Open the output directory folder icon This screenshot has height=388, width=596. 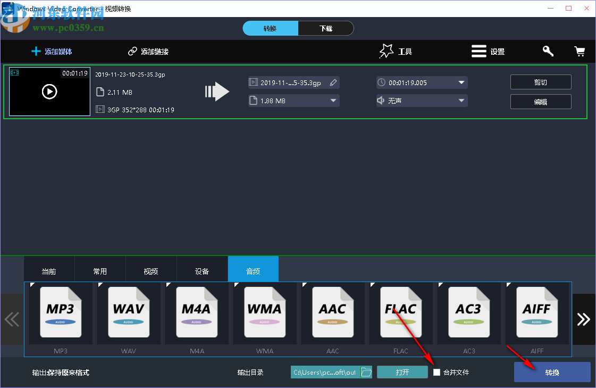(x=366, y=372)
